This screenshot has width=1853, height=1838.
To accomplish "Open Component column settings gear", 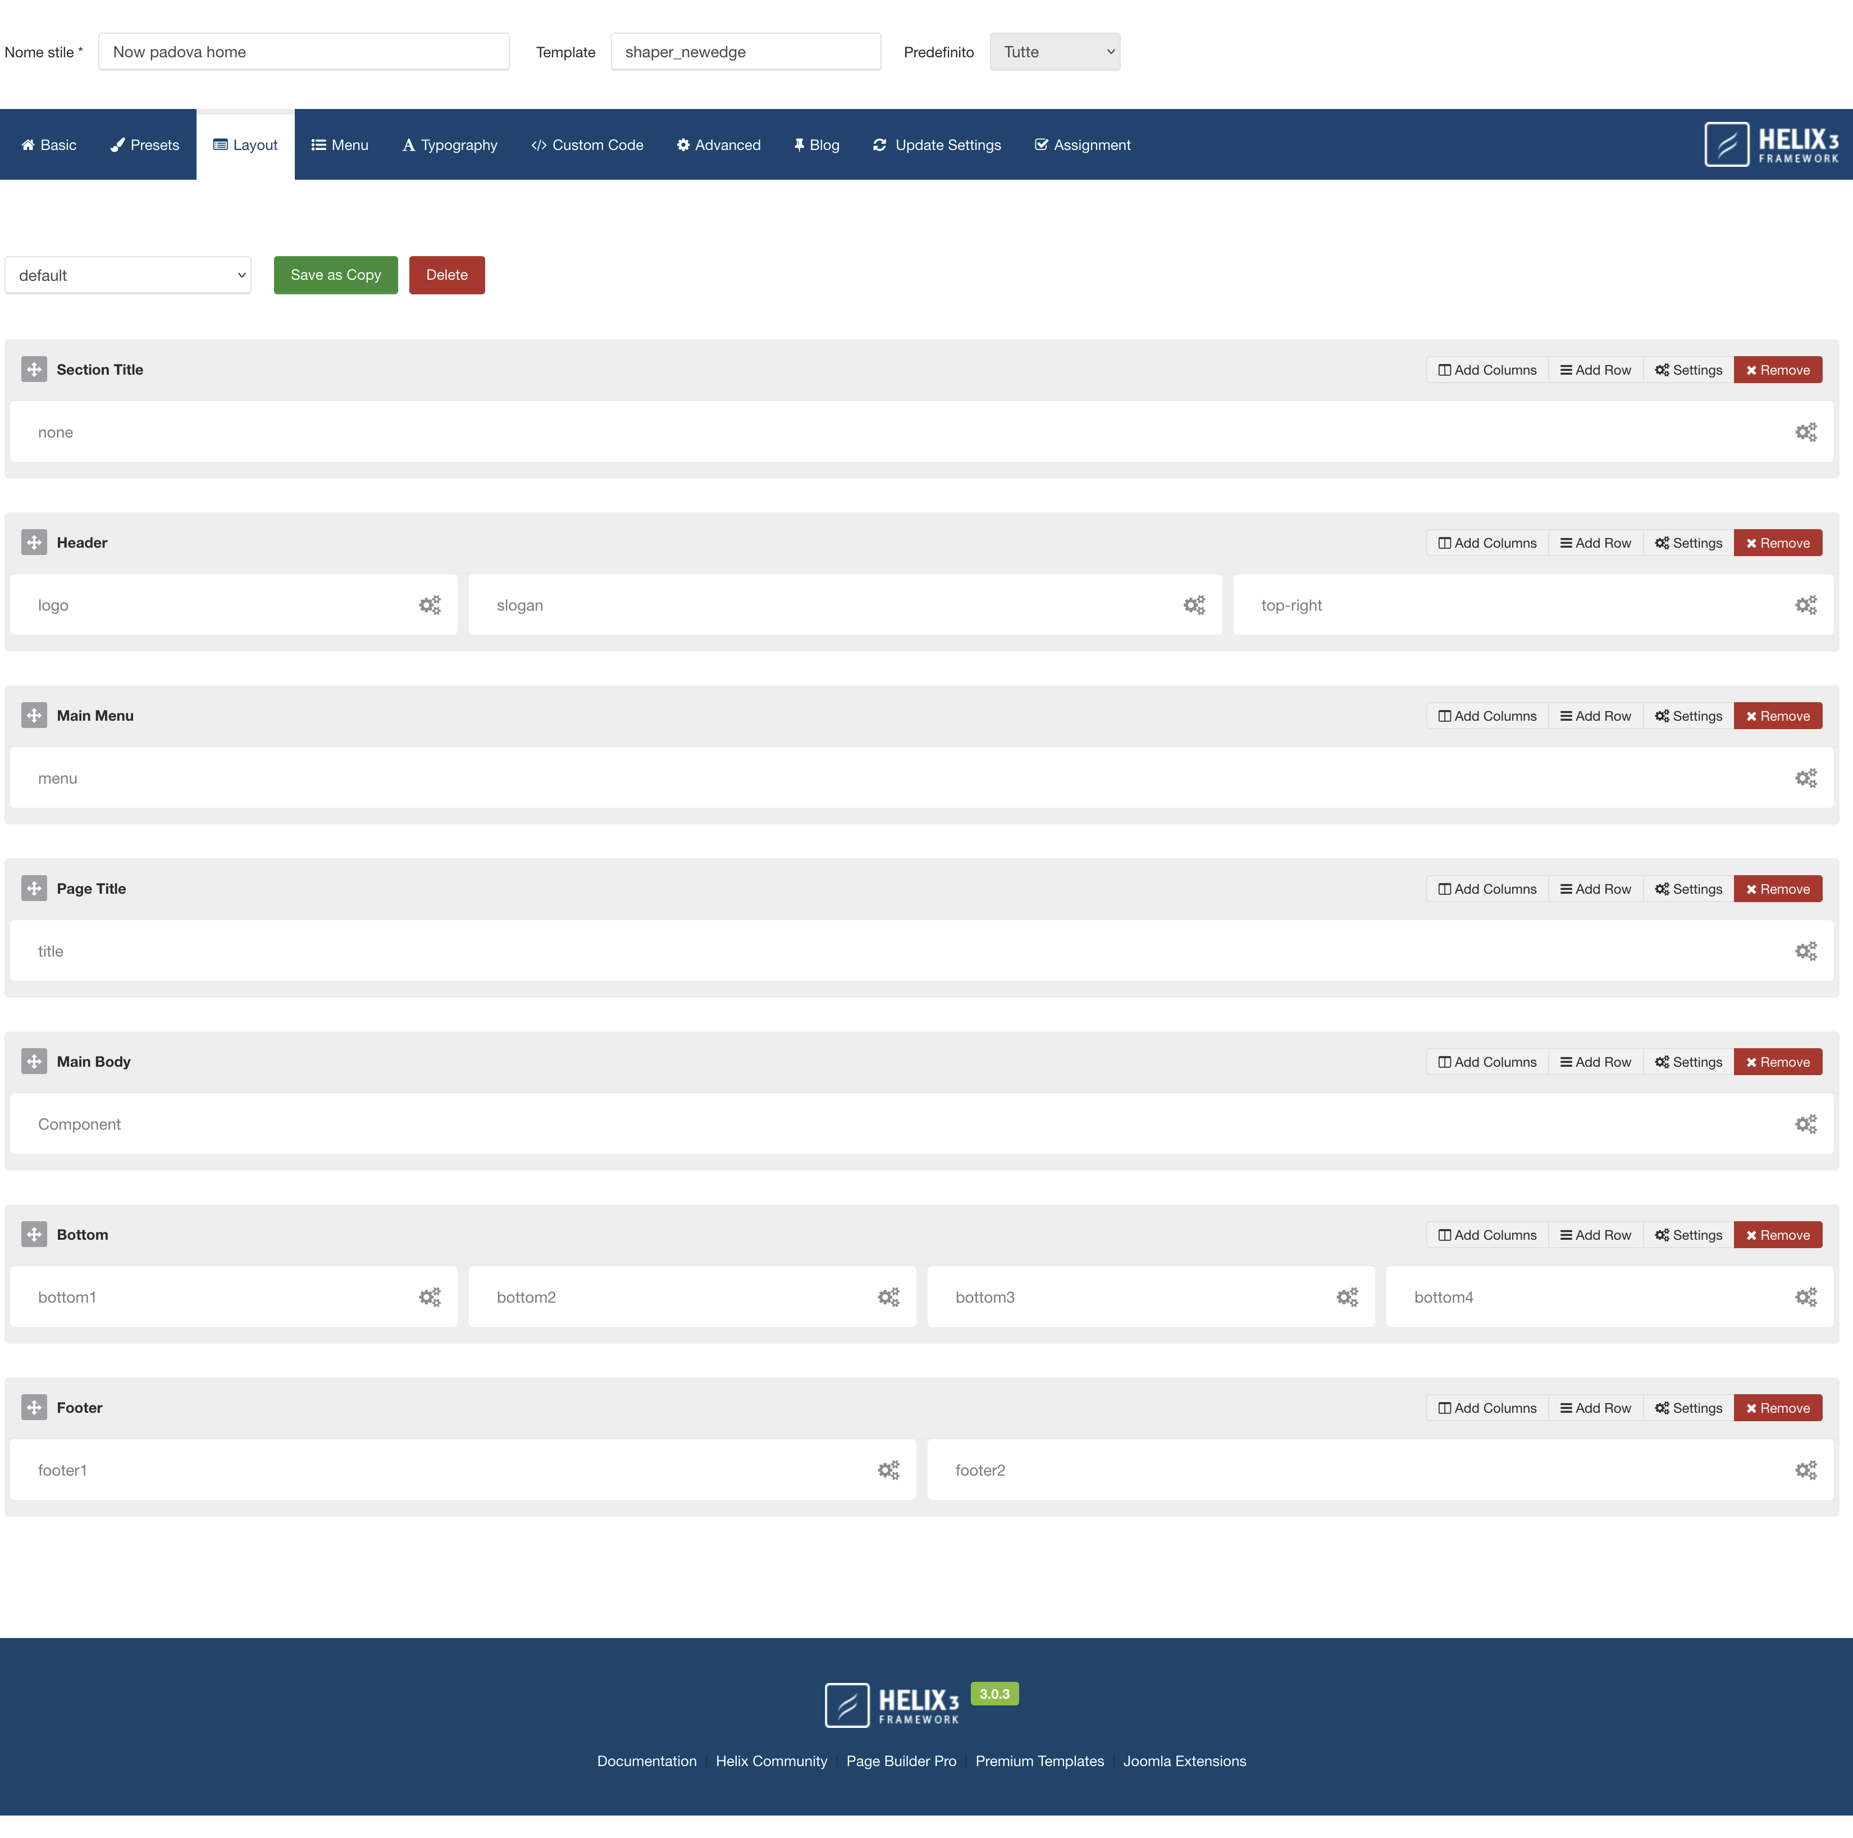I will point(1806,1124).
